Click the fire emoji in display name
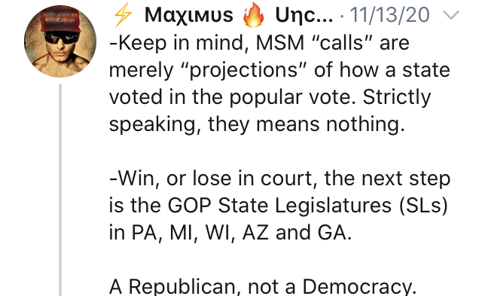This screenshot has width=482, height=296. click(254, 15)
